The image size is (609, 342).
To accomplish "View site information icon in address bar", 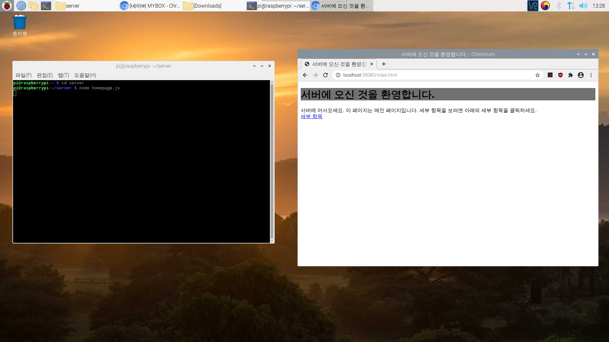I will pos(338,75).
